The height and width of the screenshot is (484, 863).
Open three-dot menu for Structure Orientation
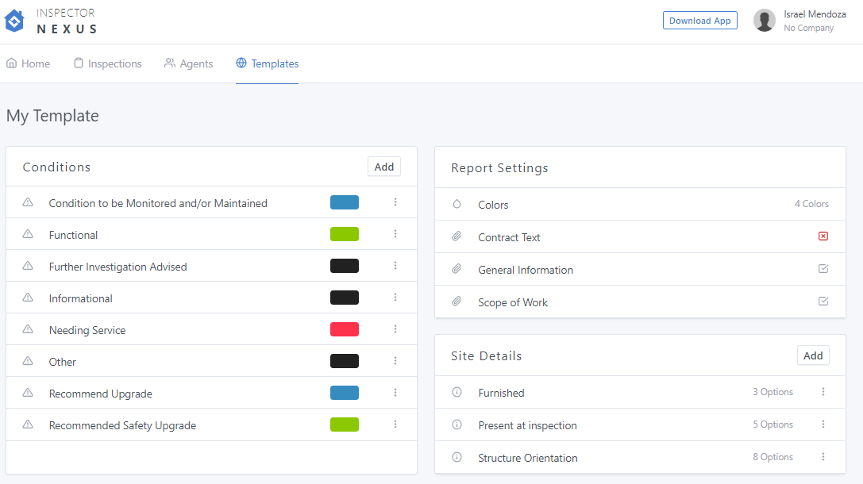click(823, 457)
